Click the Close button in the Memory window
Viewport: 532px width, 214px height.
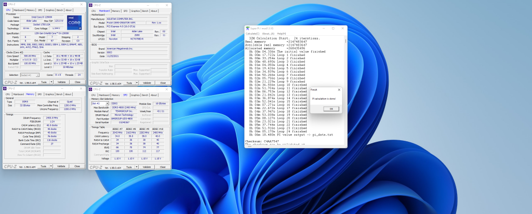[77, 166]
